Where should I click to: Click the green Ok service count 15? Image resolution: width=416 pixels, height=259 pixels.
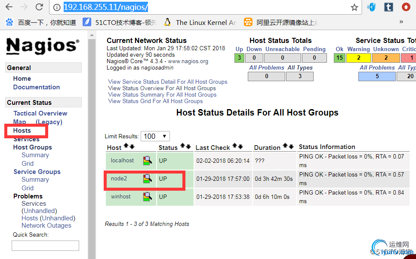click(x=339, y=58)
